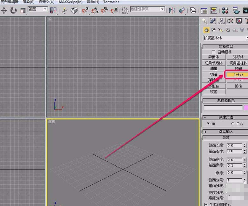Open the 帮助(H) menu
The image size is (248, 206).
(93, 2)
